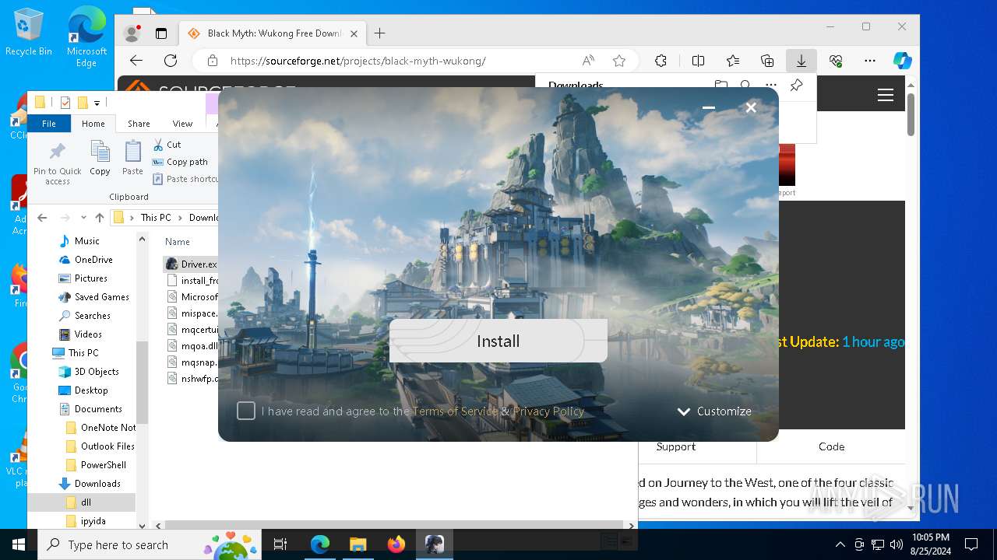
Task: Select the Share ribbon tab
Action: [139, 124]
